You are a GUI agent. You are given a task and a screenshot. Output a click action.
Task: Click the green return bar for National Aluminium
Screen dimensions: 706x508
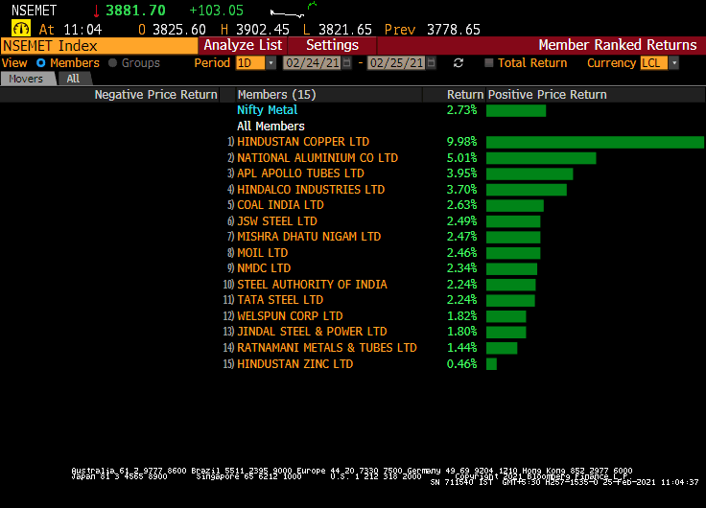coord(541,158)
